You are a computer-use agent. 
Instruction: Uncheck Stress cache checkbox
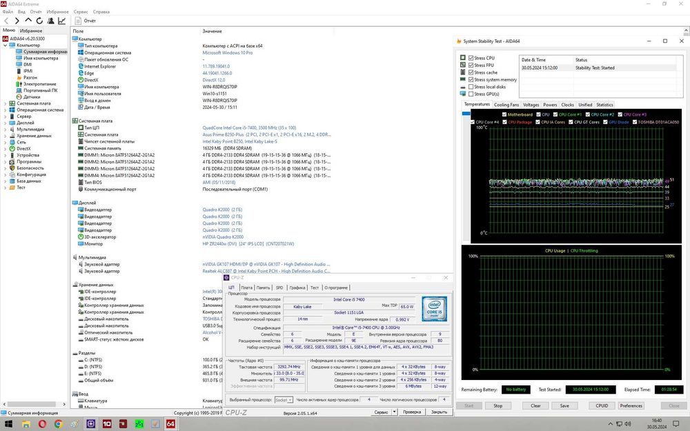(x=471, y=72)
